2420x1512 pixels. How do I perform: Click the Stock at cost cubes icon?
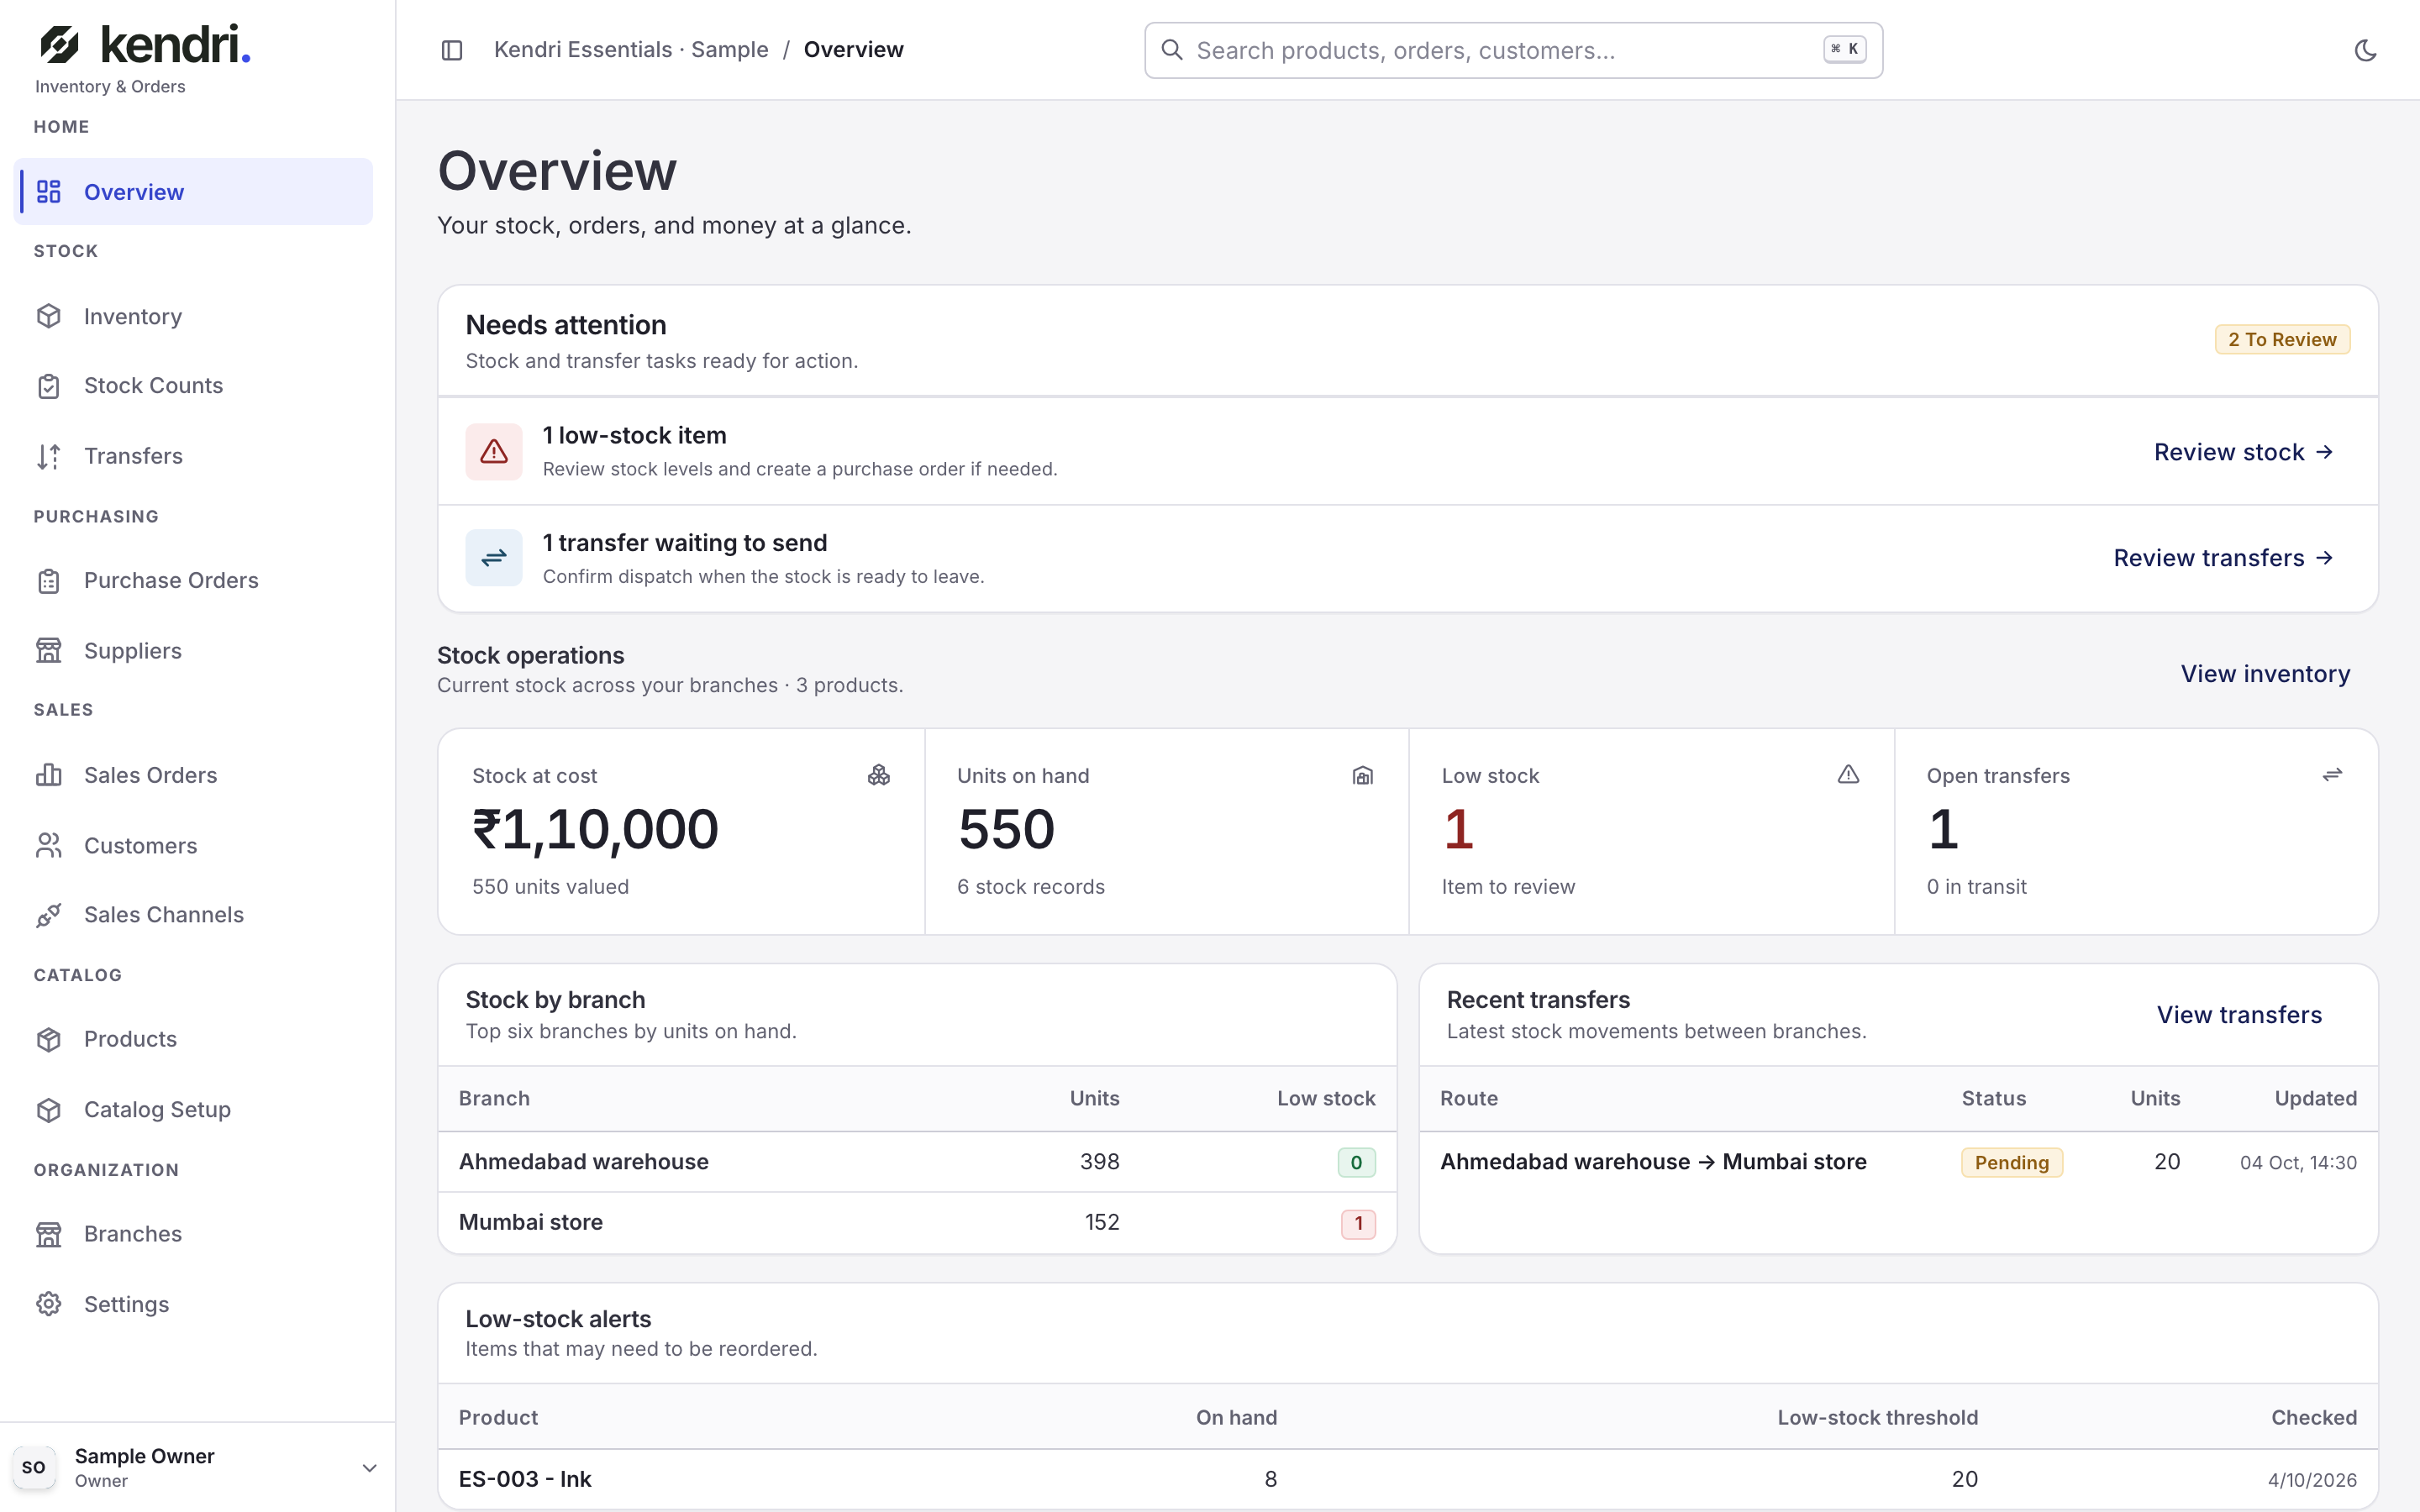click(x=879, y=775)
